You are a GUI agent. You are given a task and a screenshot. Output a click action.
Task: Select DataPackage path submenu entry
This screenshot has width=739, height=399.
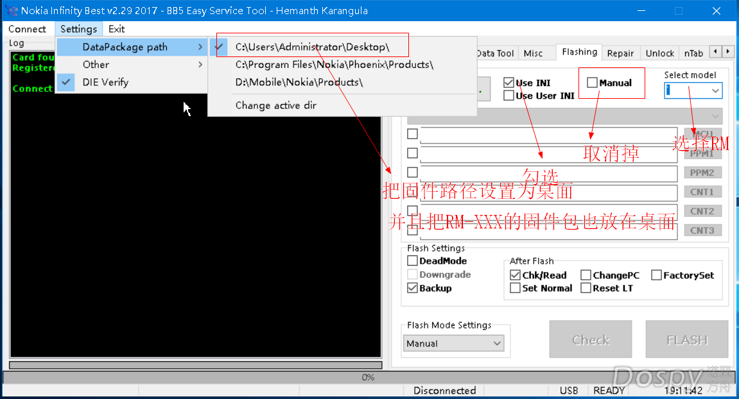pos(132,47)
